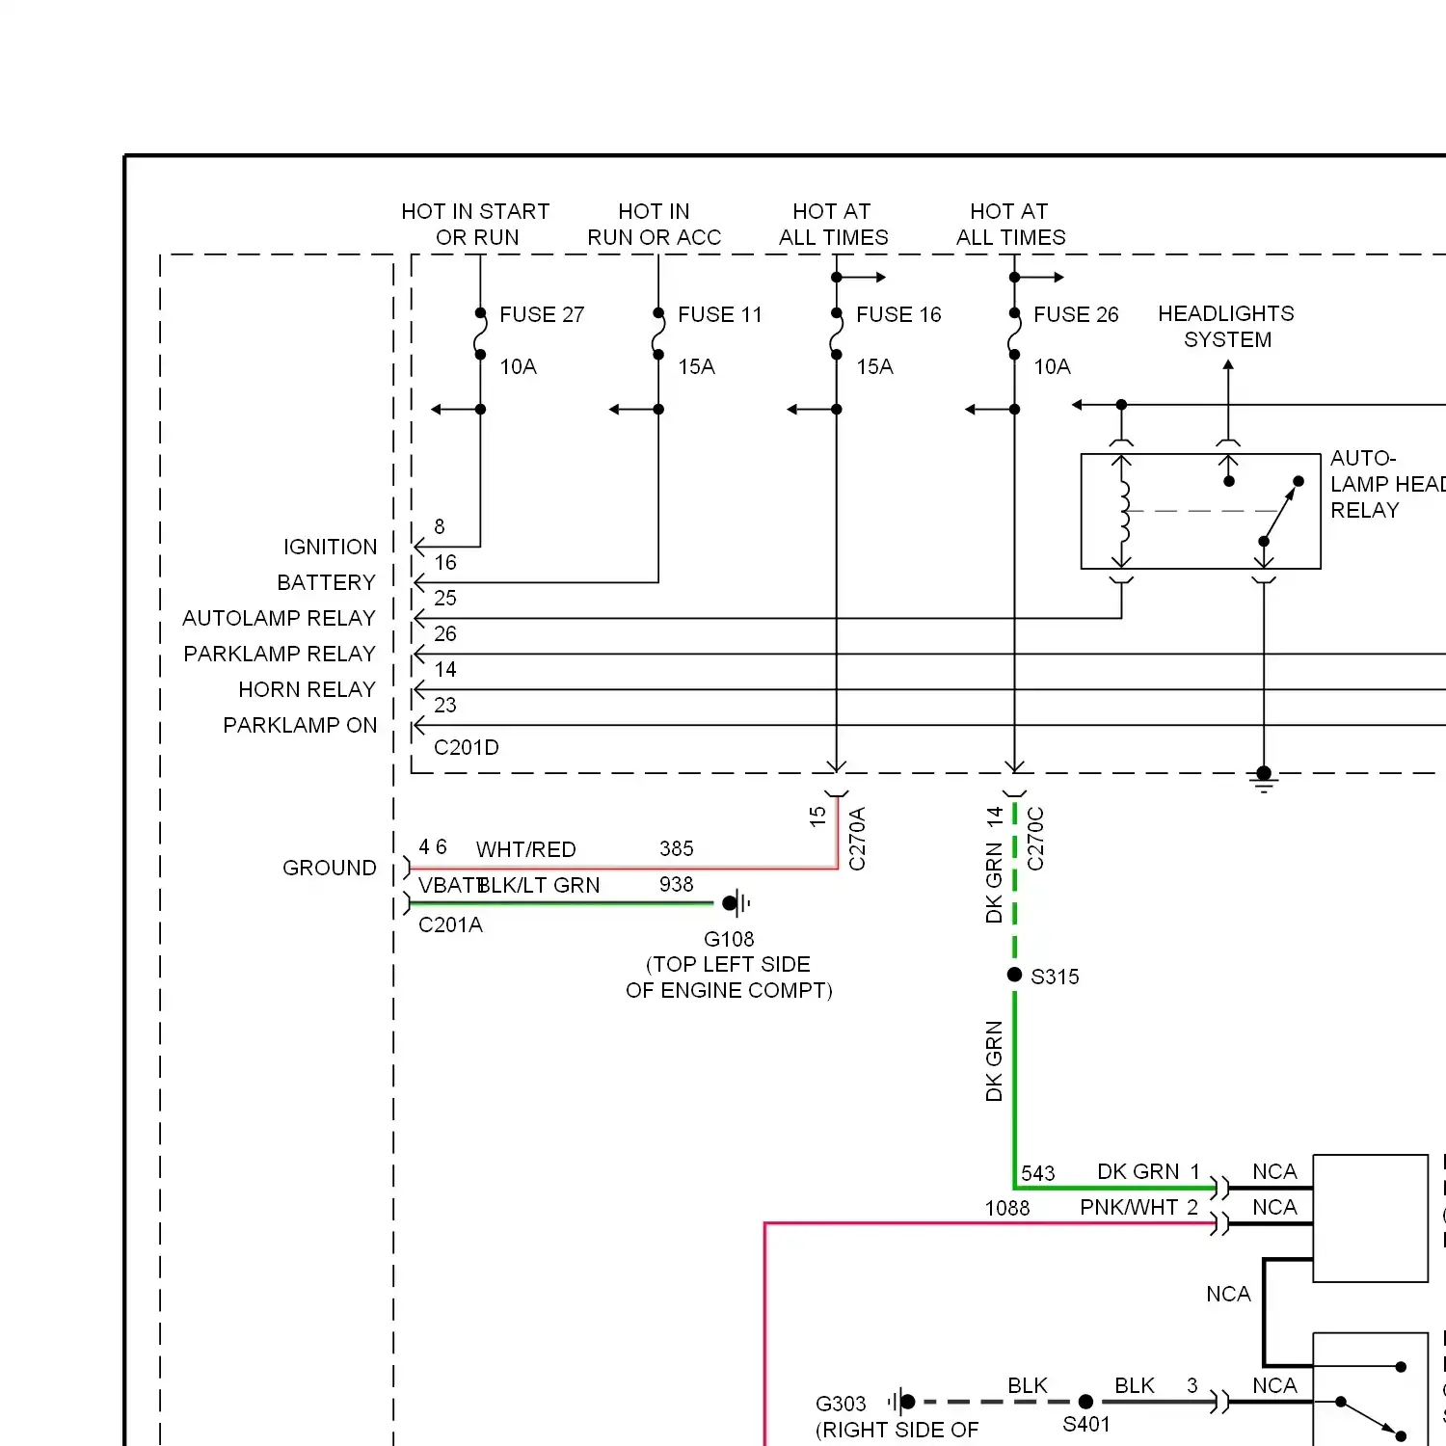This screenshot has width=1446, height=1446.
Task: Select the HORN RELAY pin label
Action: click(308, 690)
